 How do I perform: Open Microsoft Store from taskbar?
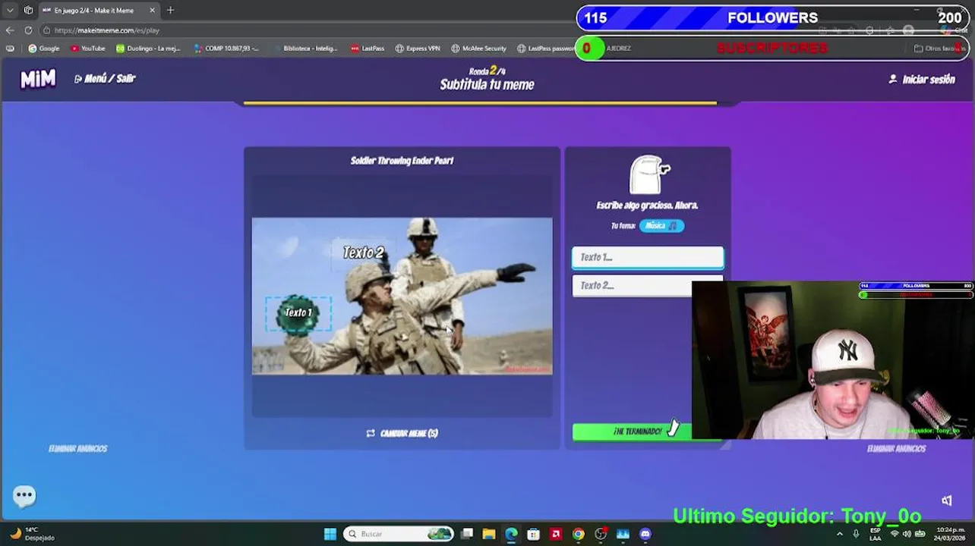point(534,534)
